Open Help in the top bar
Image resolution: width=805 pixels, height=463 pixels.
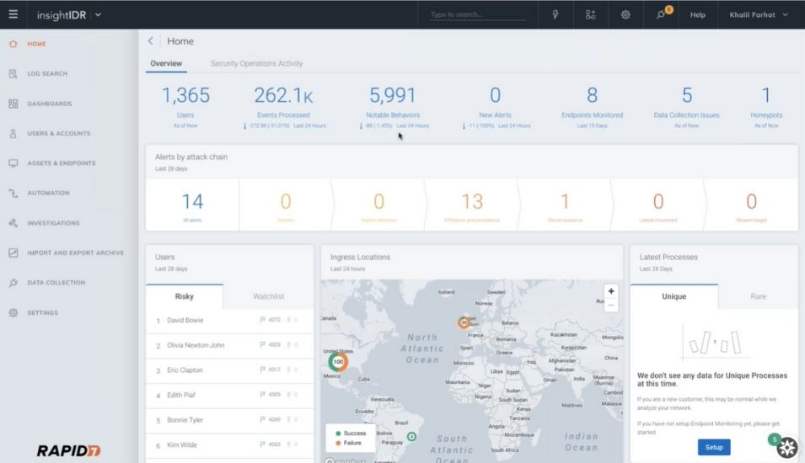click(x=697, y=15)
